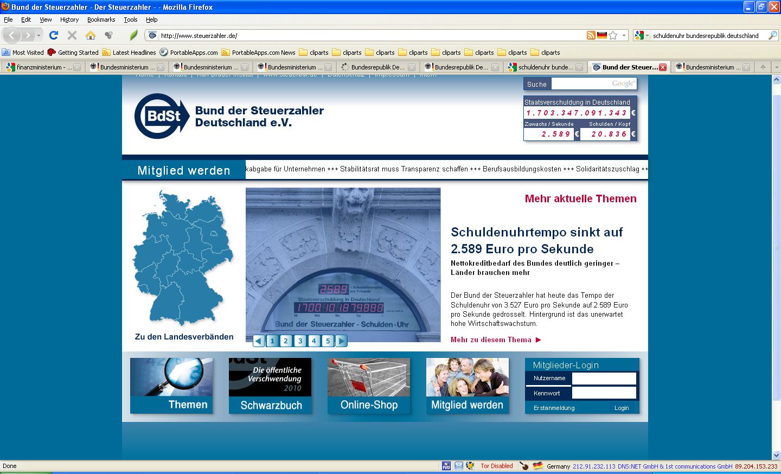Click the Home icon in the browser toolbar
This screenshot has height=474, width=781.
click(x=90, y=35)
